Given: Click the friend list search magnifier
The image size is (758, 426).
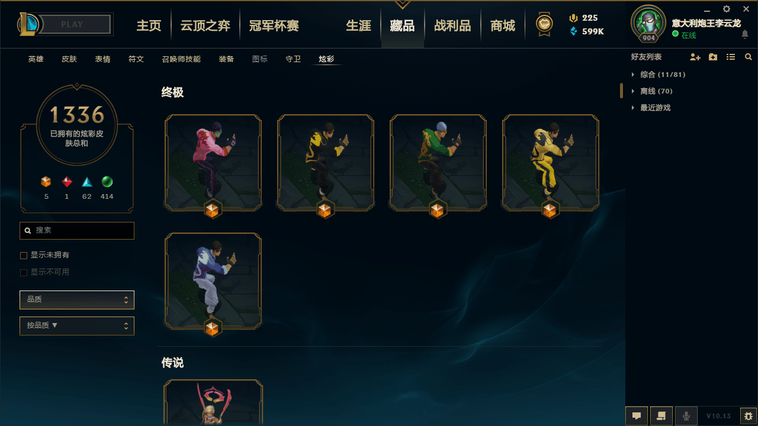Looking at the screenshot, I should (749, 57).
